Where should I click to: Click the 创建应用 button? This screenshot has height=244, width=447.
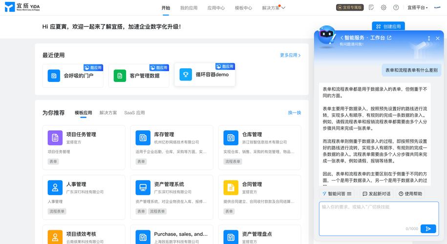388,26
